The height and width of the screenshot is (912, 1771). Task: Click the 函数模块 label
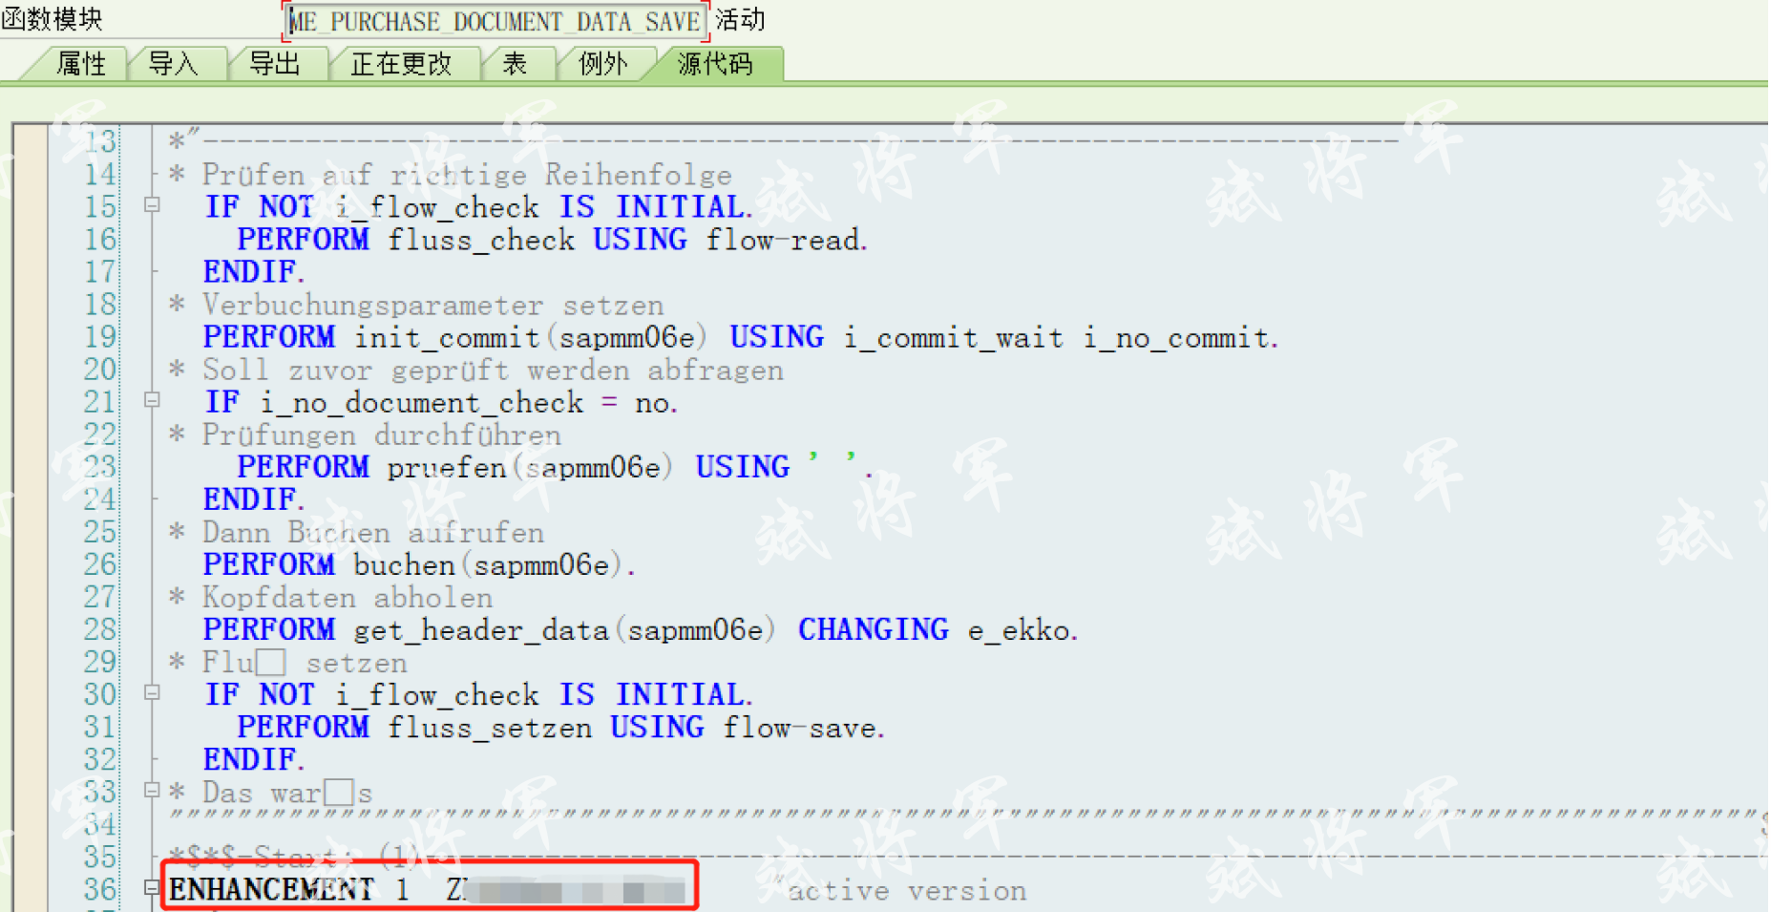[x=52, y=19]
